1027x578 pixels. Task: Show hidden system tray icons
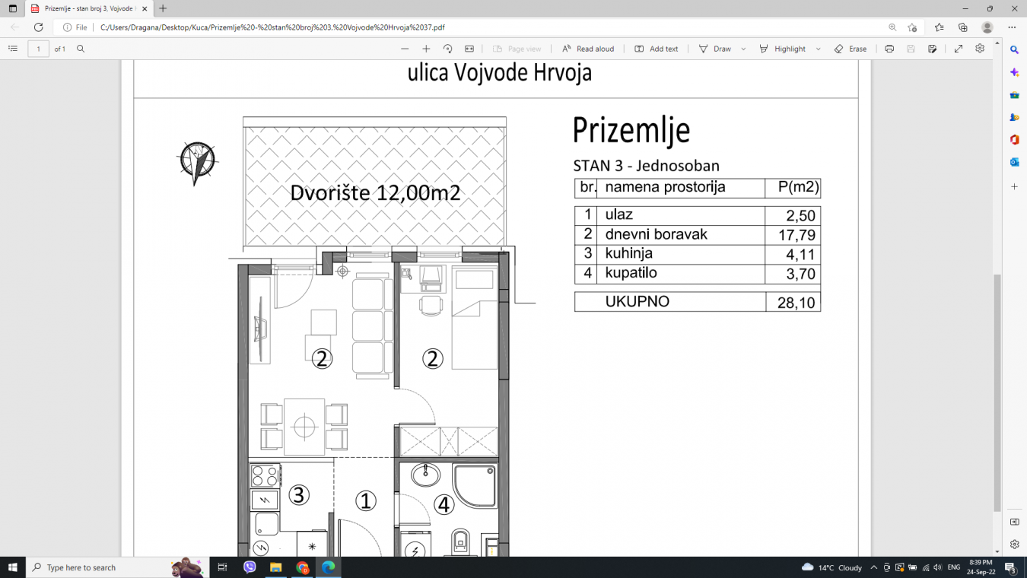pos(873,567)
